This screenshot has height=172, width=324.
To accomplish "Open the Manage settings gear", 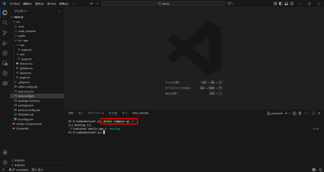I will [x=5, y=162].
